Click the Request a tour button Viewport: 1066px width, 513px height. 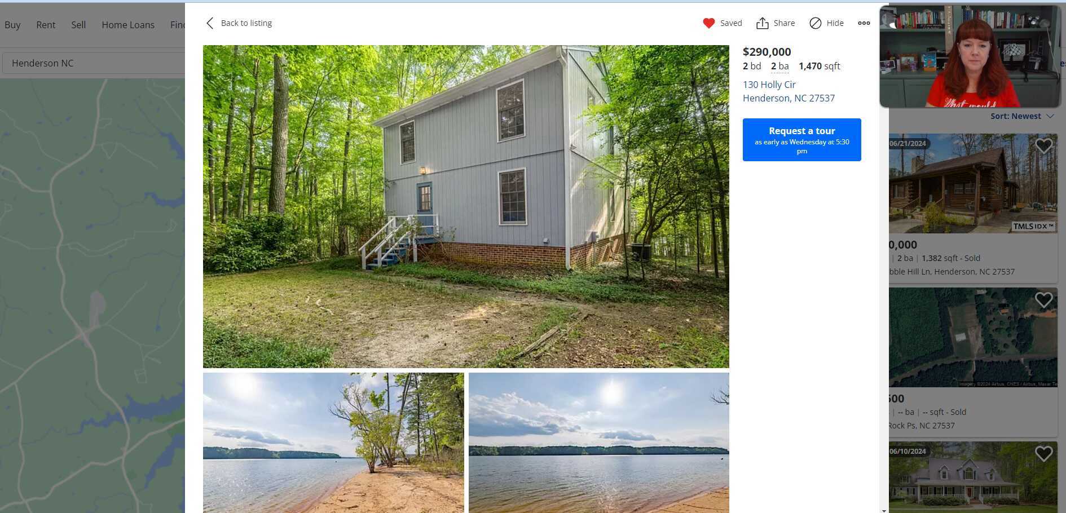801,140
